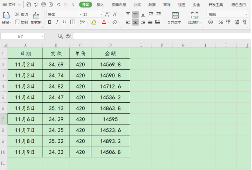Switch to the 公式 (Formulas) tab
The height and width of the screenshot is (170, 252).
coord(137,5)
